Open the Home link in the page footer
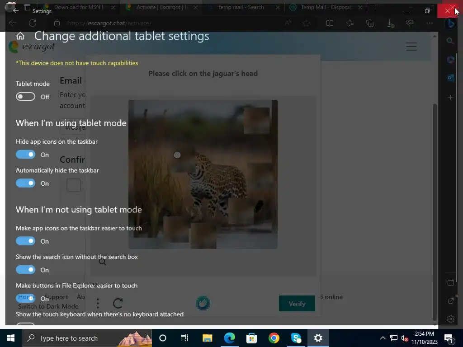This screenshot has width=463, height=347. (26, 297)
